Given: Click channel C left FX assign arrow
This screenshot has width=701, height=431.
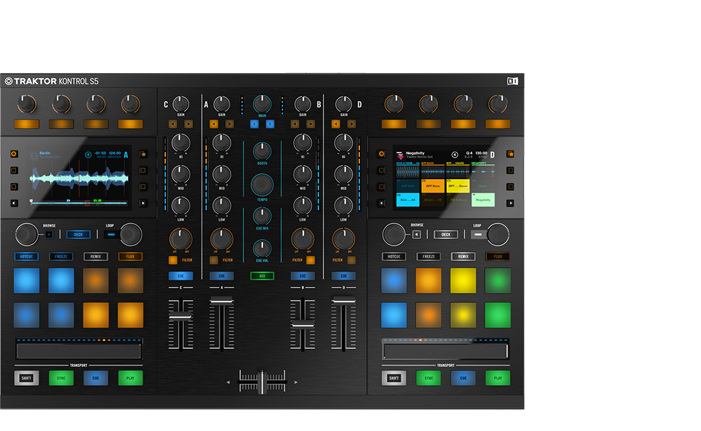Looking at the screenshot, I should (173, 124).
